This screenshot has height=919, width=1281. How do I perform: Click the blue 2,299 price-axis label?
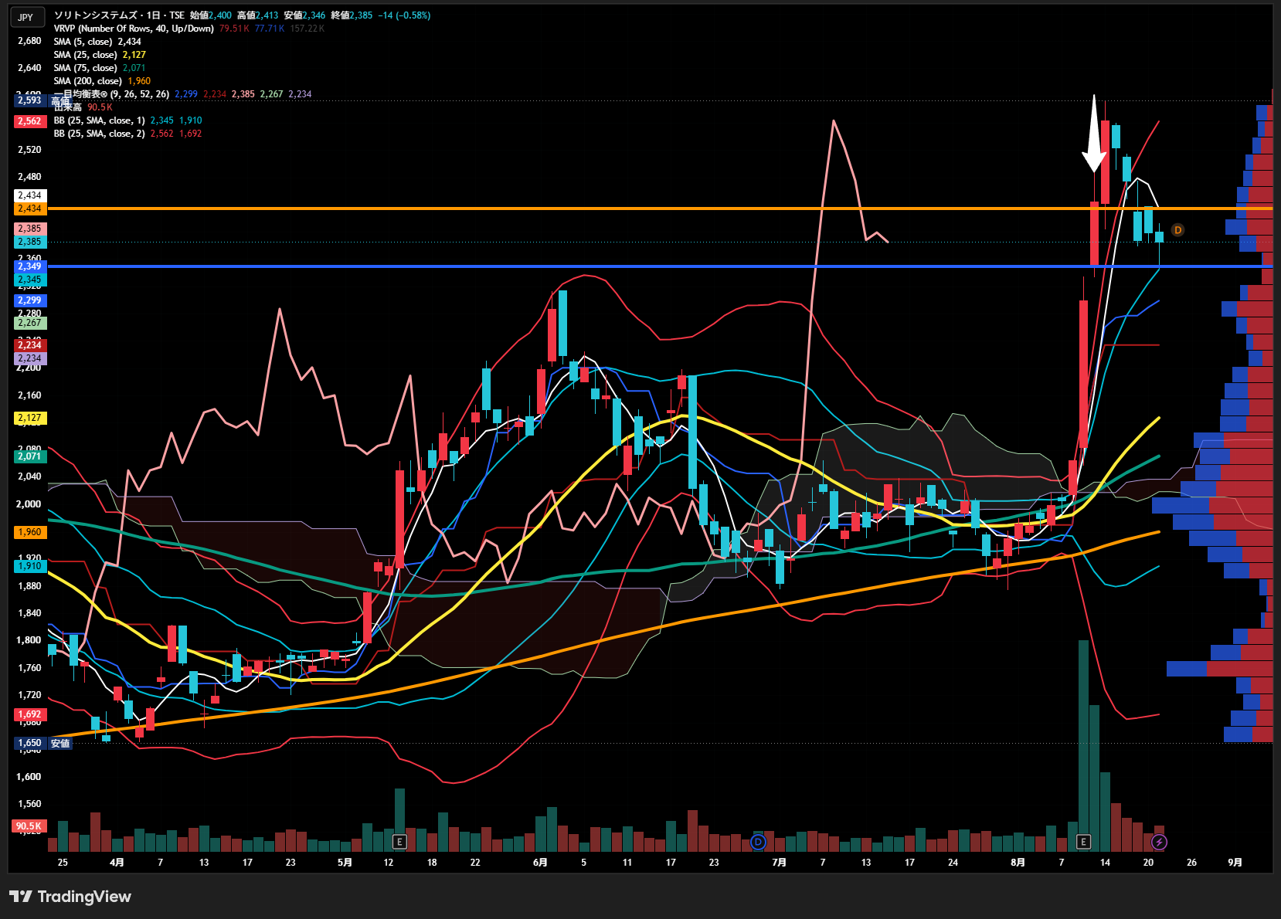29,300
